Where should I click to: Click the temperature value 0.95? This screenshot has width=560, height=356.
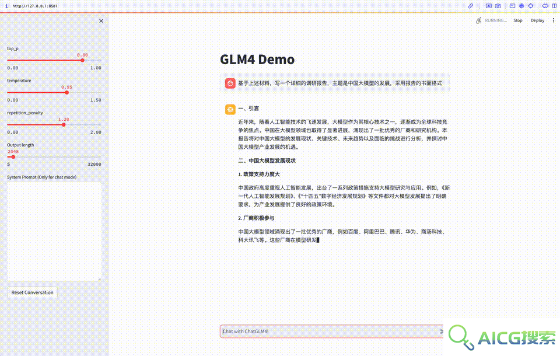coord(66,87)
